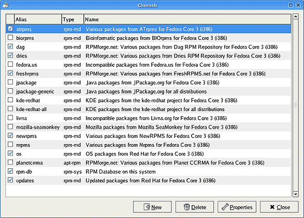Click 'Updated packages from Red Hat' name
Image resolution: width=304 pixels, height=218 pixels.
tap(151, 181)
